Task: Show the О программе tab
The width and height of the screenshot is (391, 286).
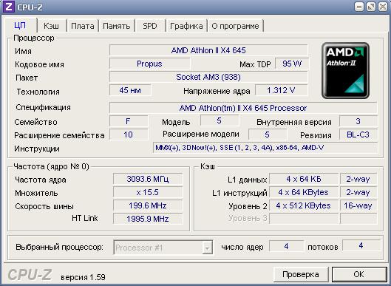Action: coord(235,26)
